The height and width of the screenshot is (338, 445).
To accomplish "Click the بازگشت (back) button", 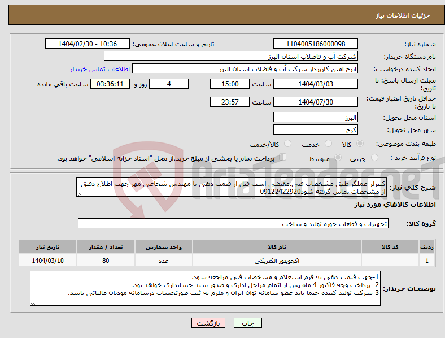I will [208, 323].
